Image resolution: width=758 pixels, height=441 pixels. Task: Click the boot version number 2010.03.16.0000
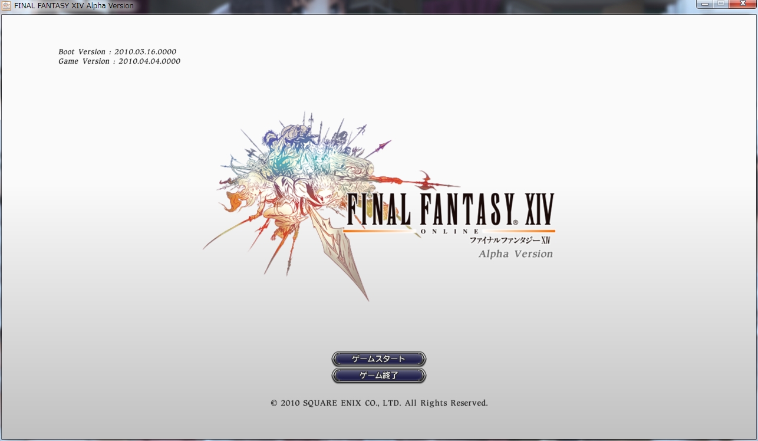coord(145,52)
